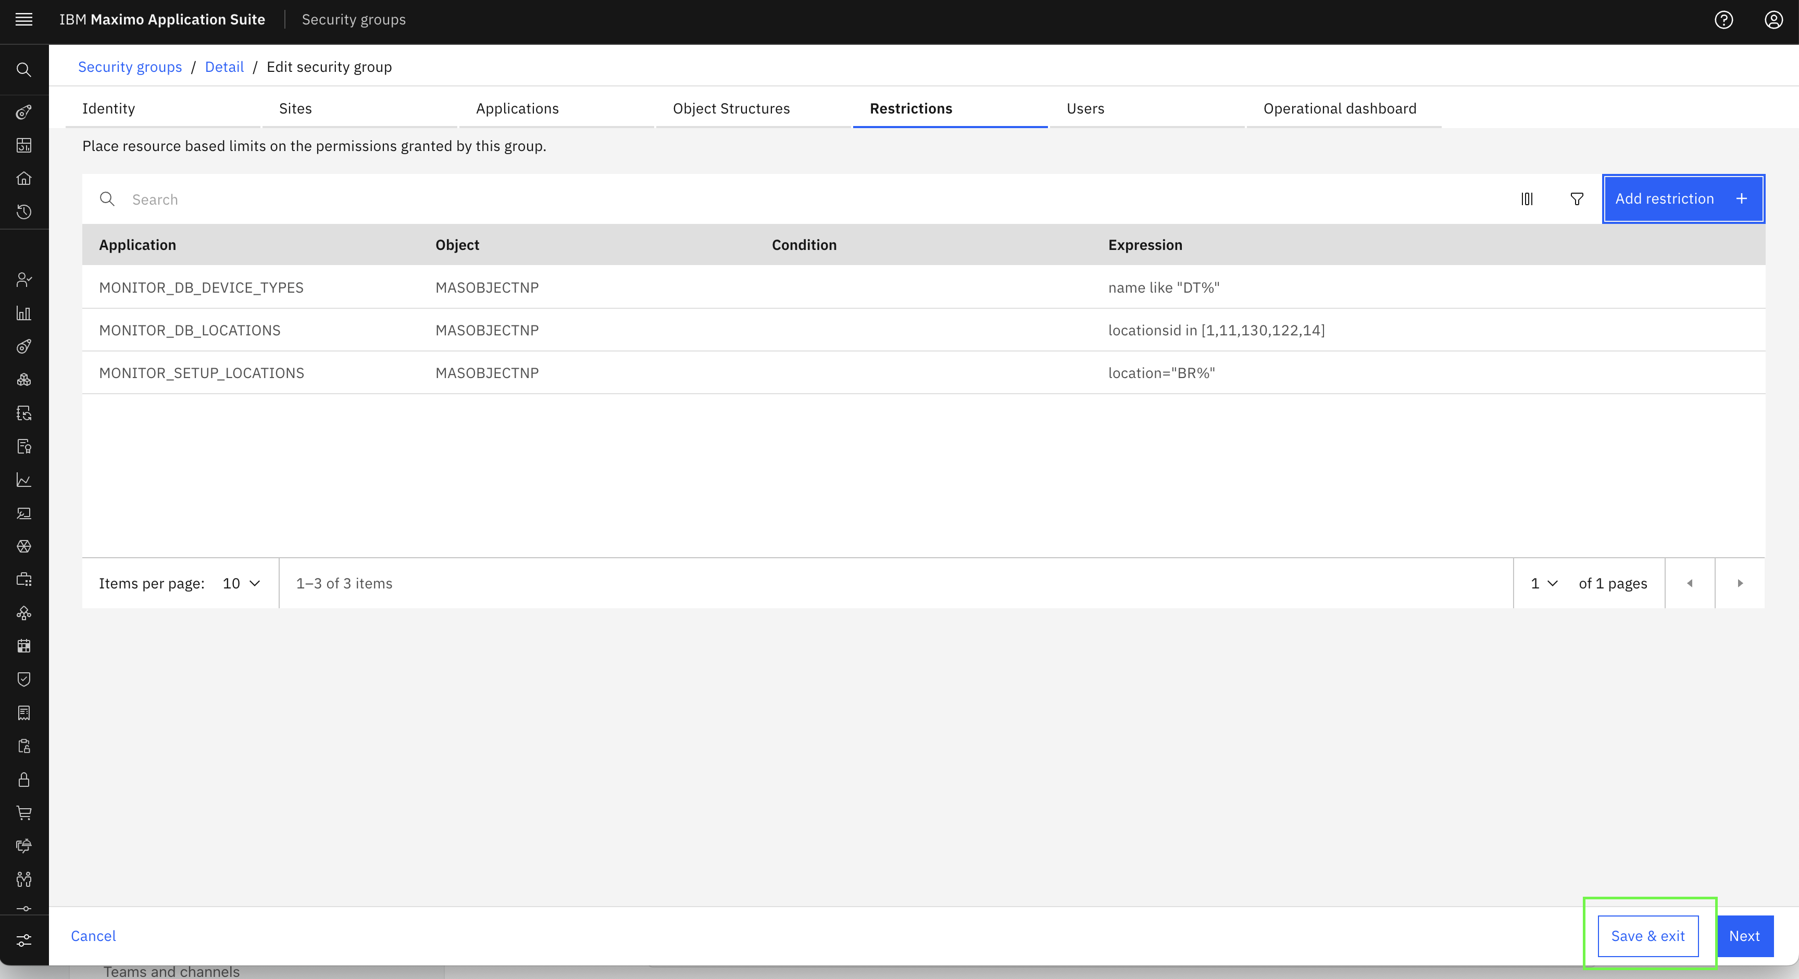The image size is (1799, 979).
Task: Follow the Security groups breadcrumb link
Action: [130, 67]
